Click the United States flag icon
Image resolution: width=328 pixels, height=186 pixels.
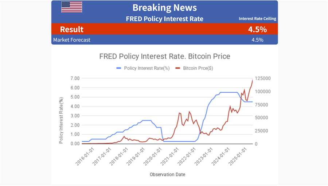click(x=71, y=7)
